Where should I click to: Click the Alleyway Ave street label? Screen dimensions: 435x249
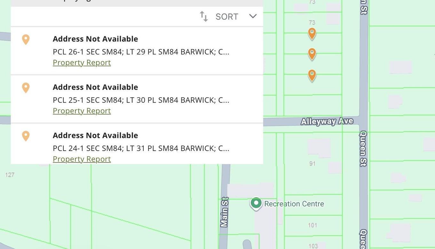(x=327, y=121)
